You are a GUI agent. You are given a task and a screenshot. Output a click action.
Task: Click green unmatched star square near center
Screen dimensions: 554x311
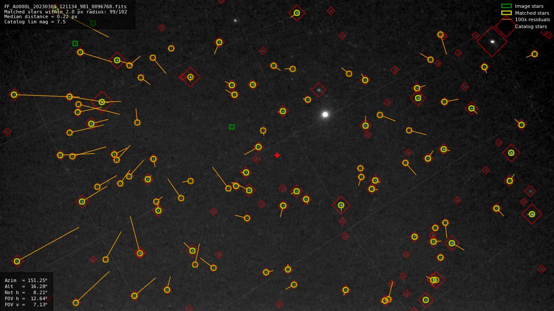232,127
